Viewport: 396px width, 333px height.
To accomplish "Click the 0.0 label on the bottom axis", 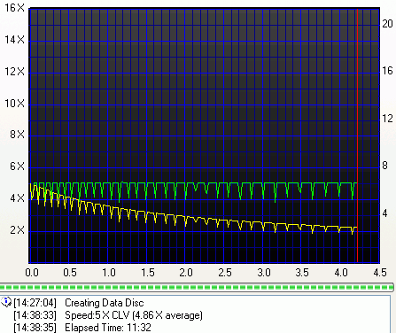I will click(32, 272).
